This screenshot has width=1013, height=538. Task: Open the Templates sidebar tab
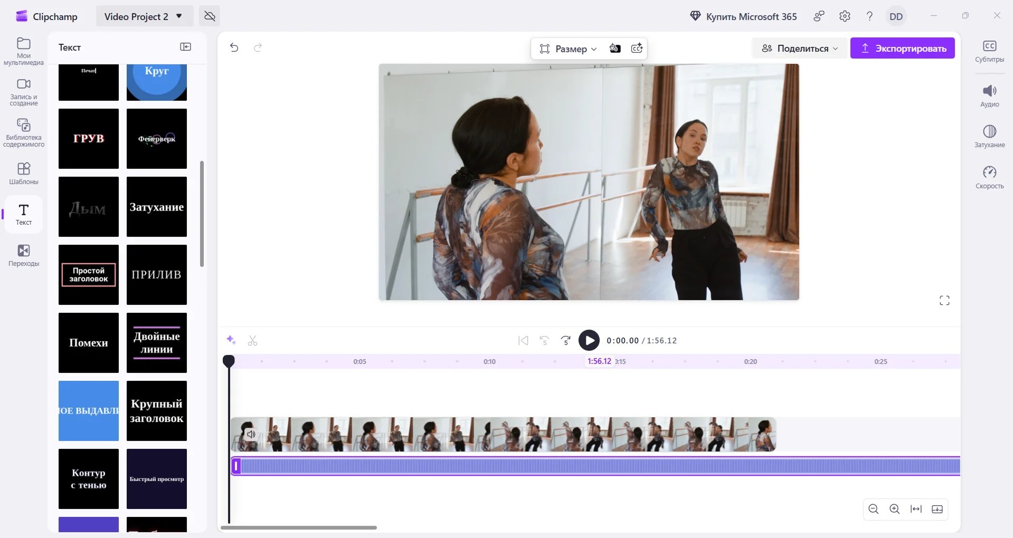(24, 174)
